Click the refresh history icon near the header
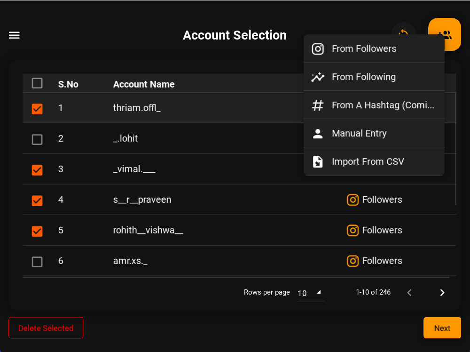 (x=404, y=33)
